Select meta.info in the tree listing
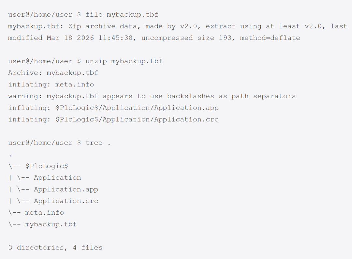The height and width of the screenshot is (259, 352). (44, 213)
